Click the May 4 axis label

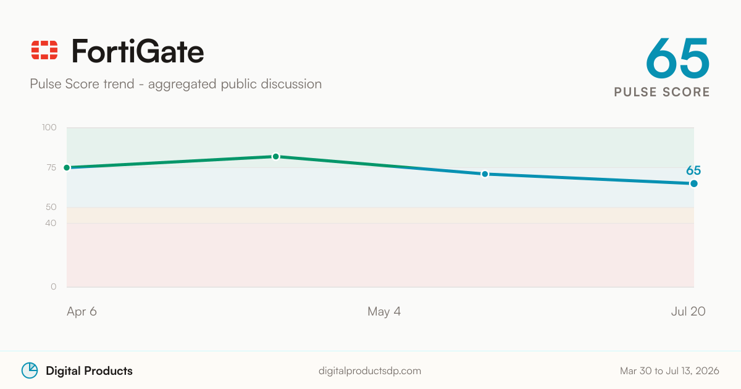(384, 311)
